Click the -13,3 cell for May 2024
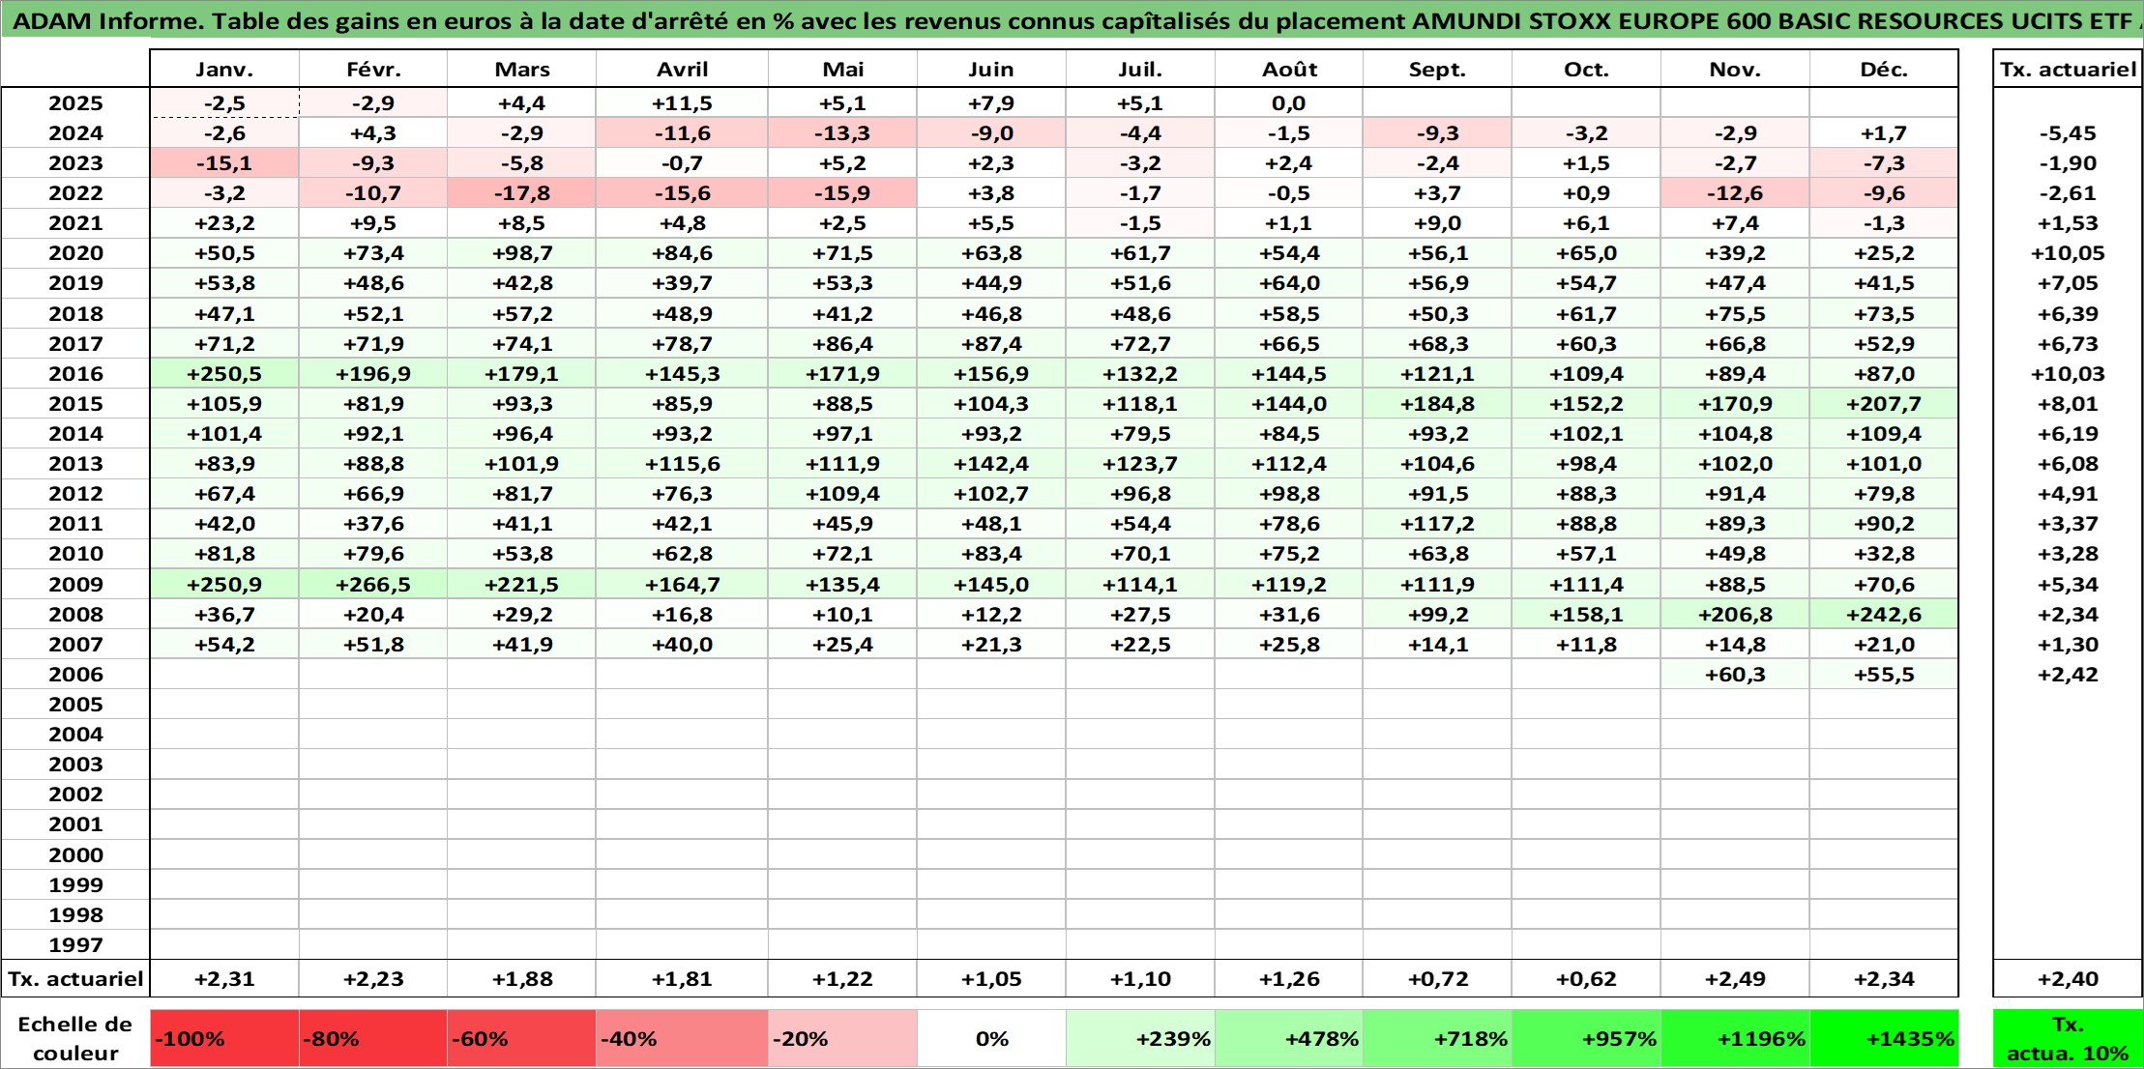This screenshot has width=2144, height=1069. tap(843, 133)
